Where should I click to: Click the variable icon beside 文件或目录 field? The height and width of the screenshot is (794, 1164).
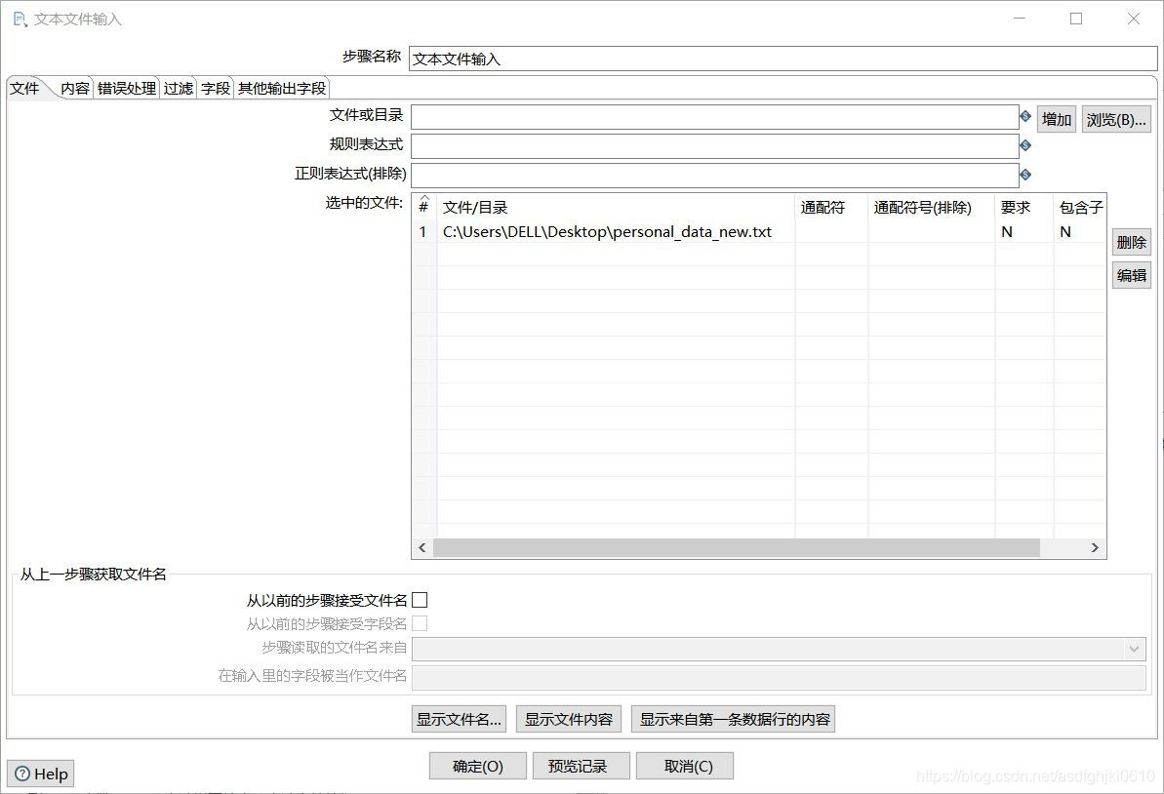click(x=1024, y=115)
